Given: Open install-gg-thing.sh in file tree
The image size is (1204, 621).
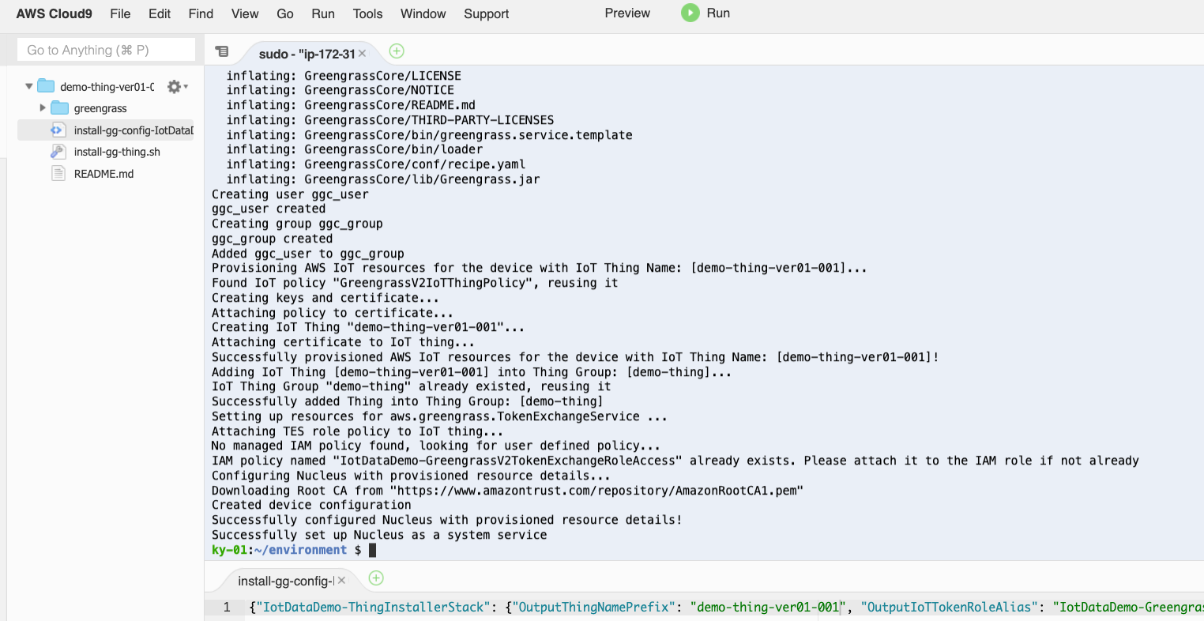Looking at the screenshot, I should (x=117, y=152).
